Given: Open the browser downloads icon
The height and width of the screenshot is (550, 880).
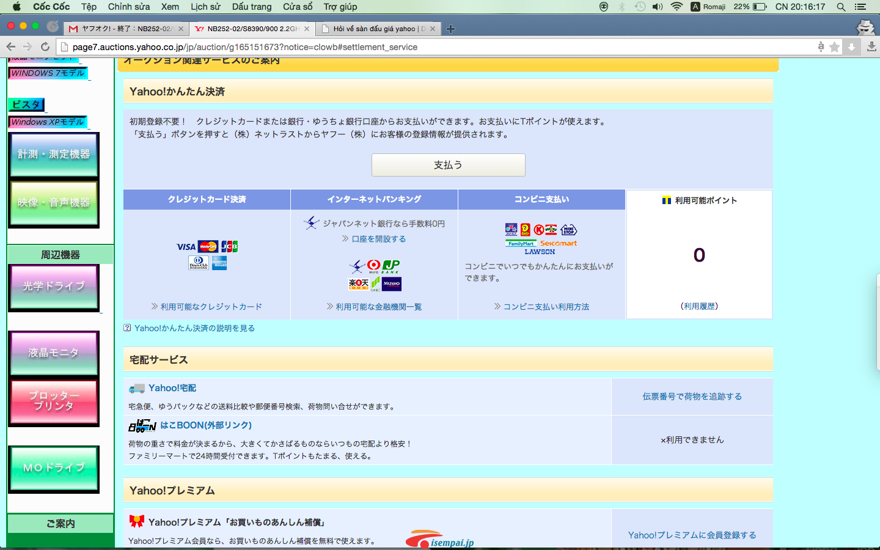Looking at the screenshot, I should tap(871, 47).
